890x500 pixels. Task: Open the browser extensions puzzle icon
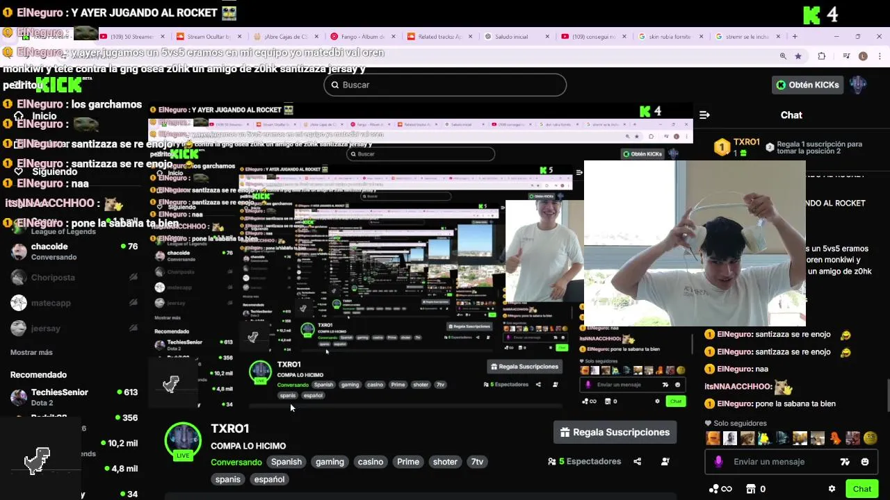[822, 56]
